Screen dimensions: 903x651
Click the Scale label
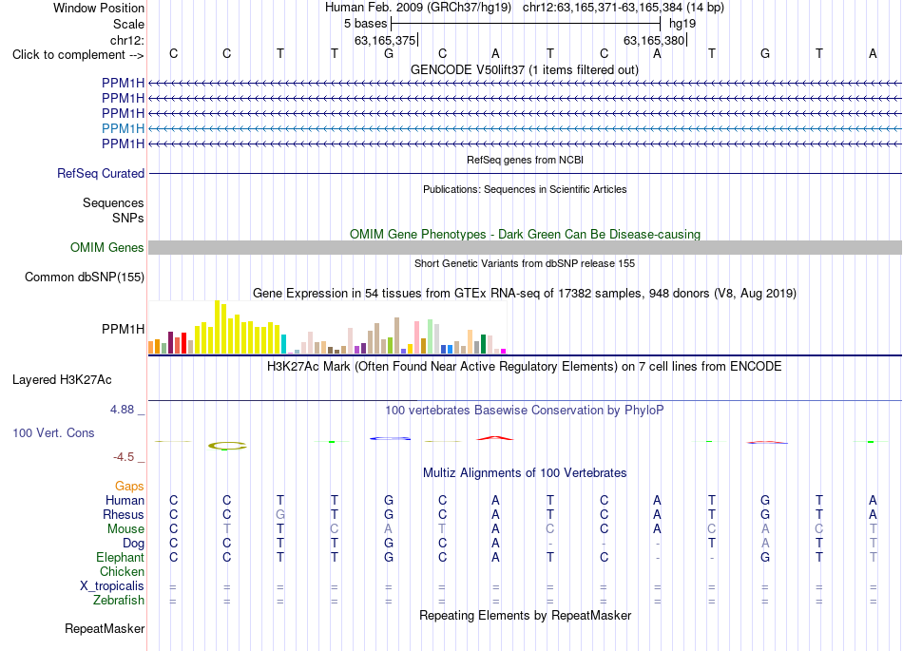(x=128, y=24)
